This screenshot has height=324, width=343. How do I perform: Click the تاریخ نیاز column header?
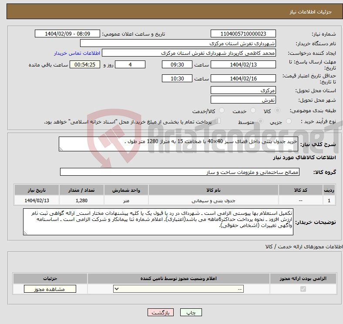(37, 190)
